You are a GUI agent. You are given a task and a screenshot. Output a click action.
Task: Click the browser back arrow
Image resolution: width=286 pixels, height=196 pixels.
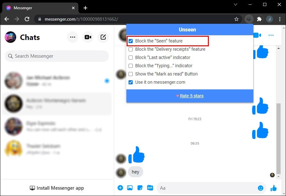(x=7, y=19)
